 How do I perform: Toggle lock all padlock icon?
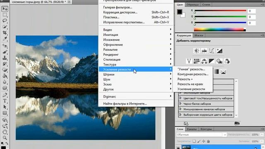pos(208,141)
